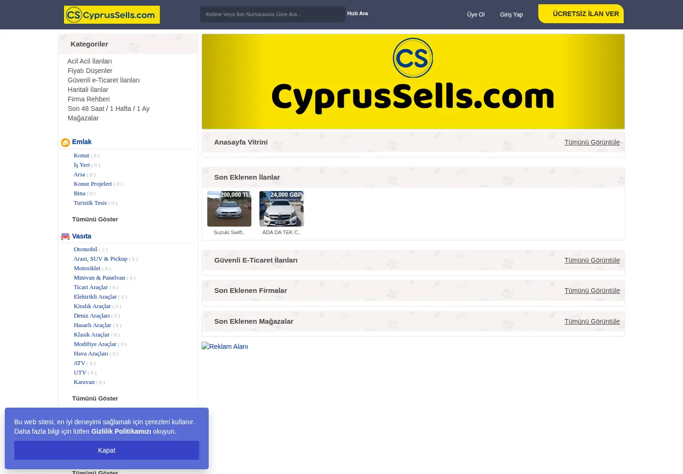Select Otomobil subcategory
Screen dimensions: 683x474
85,249
